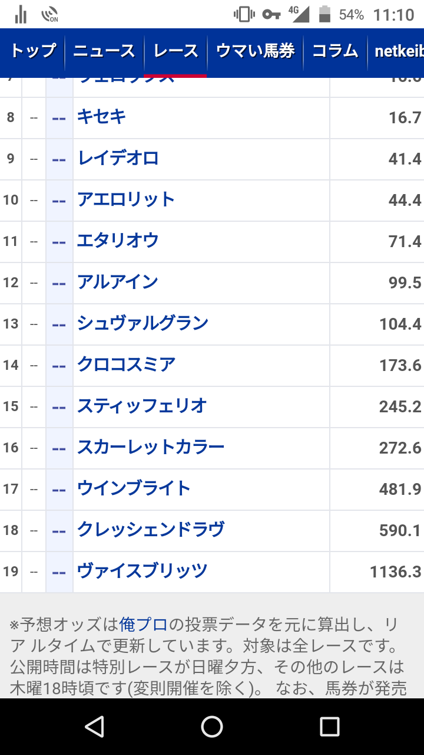
Task: Open horse キセキ details
Action: pyautogui.click(x=101, y=117)
